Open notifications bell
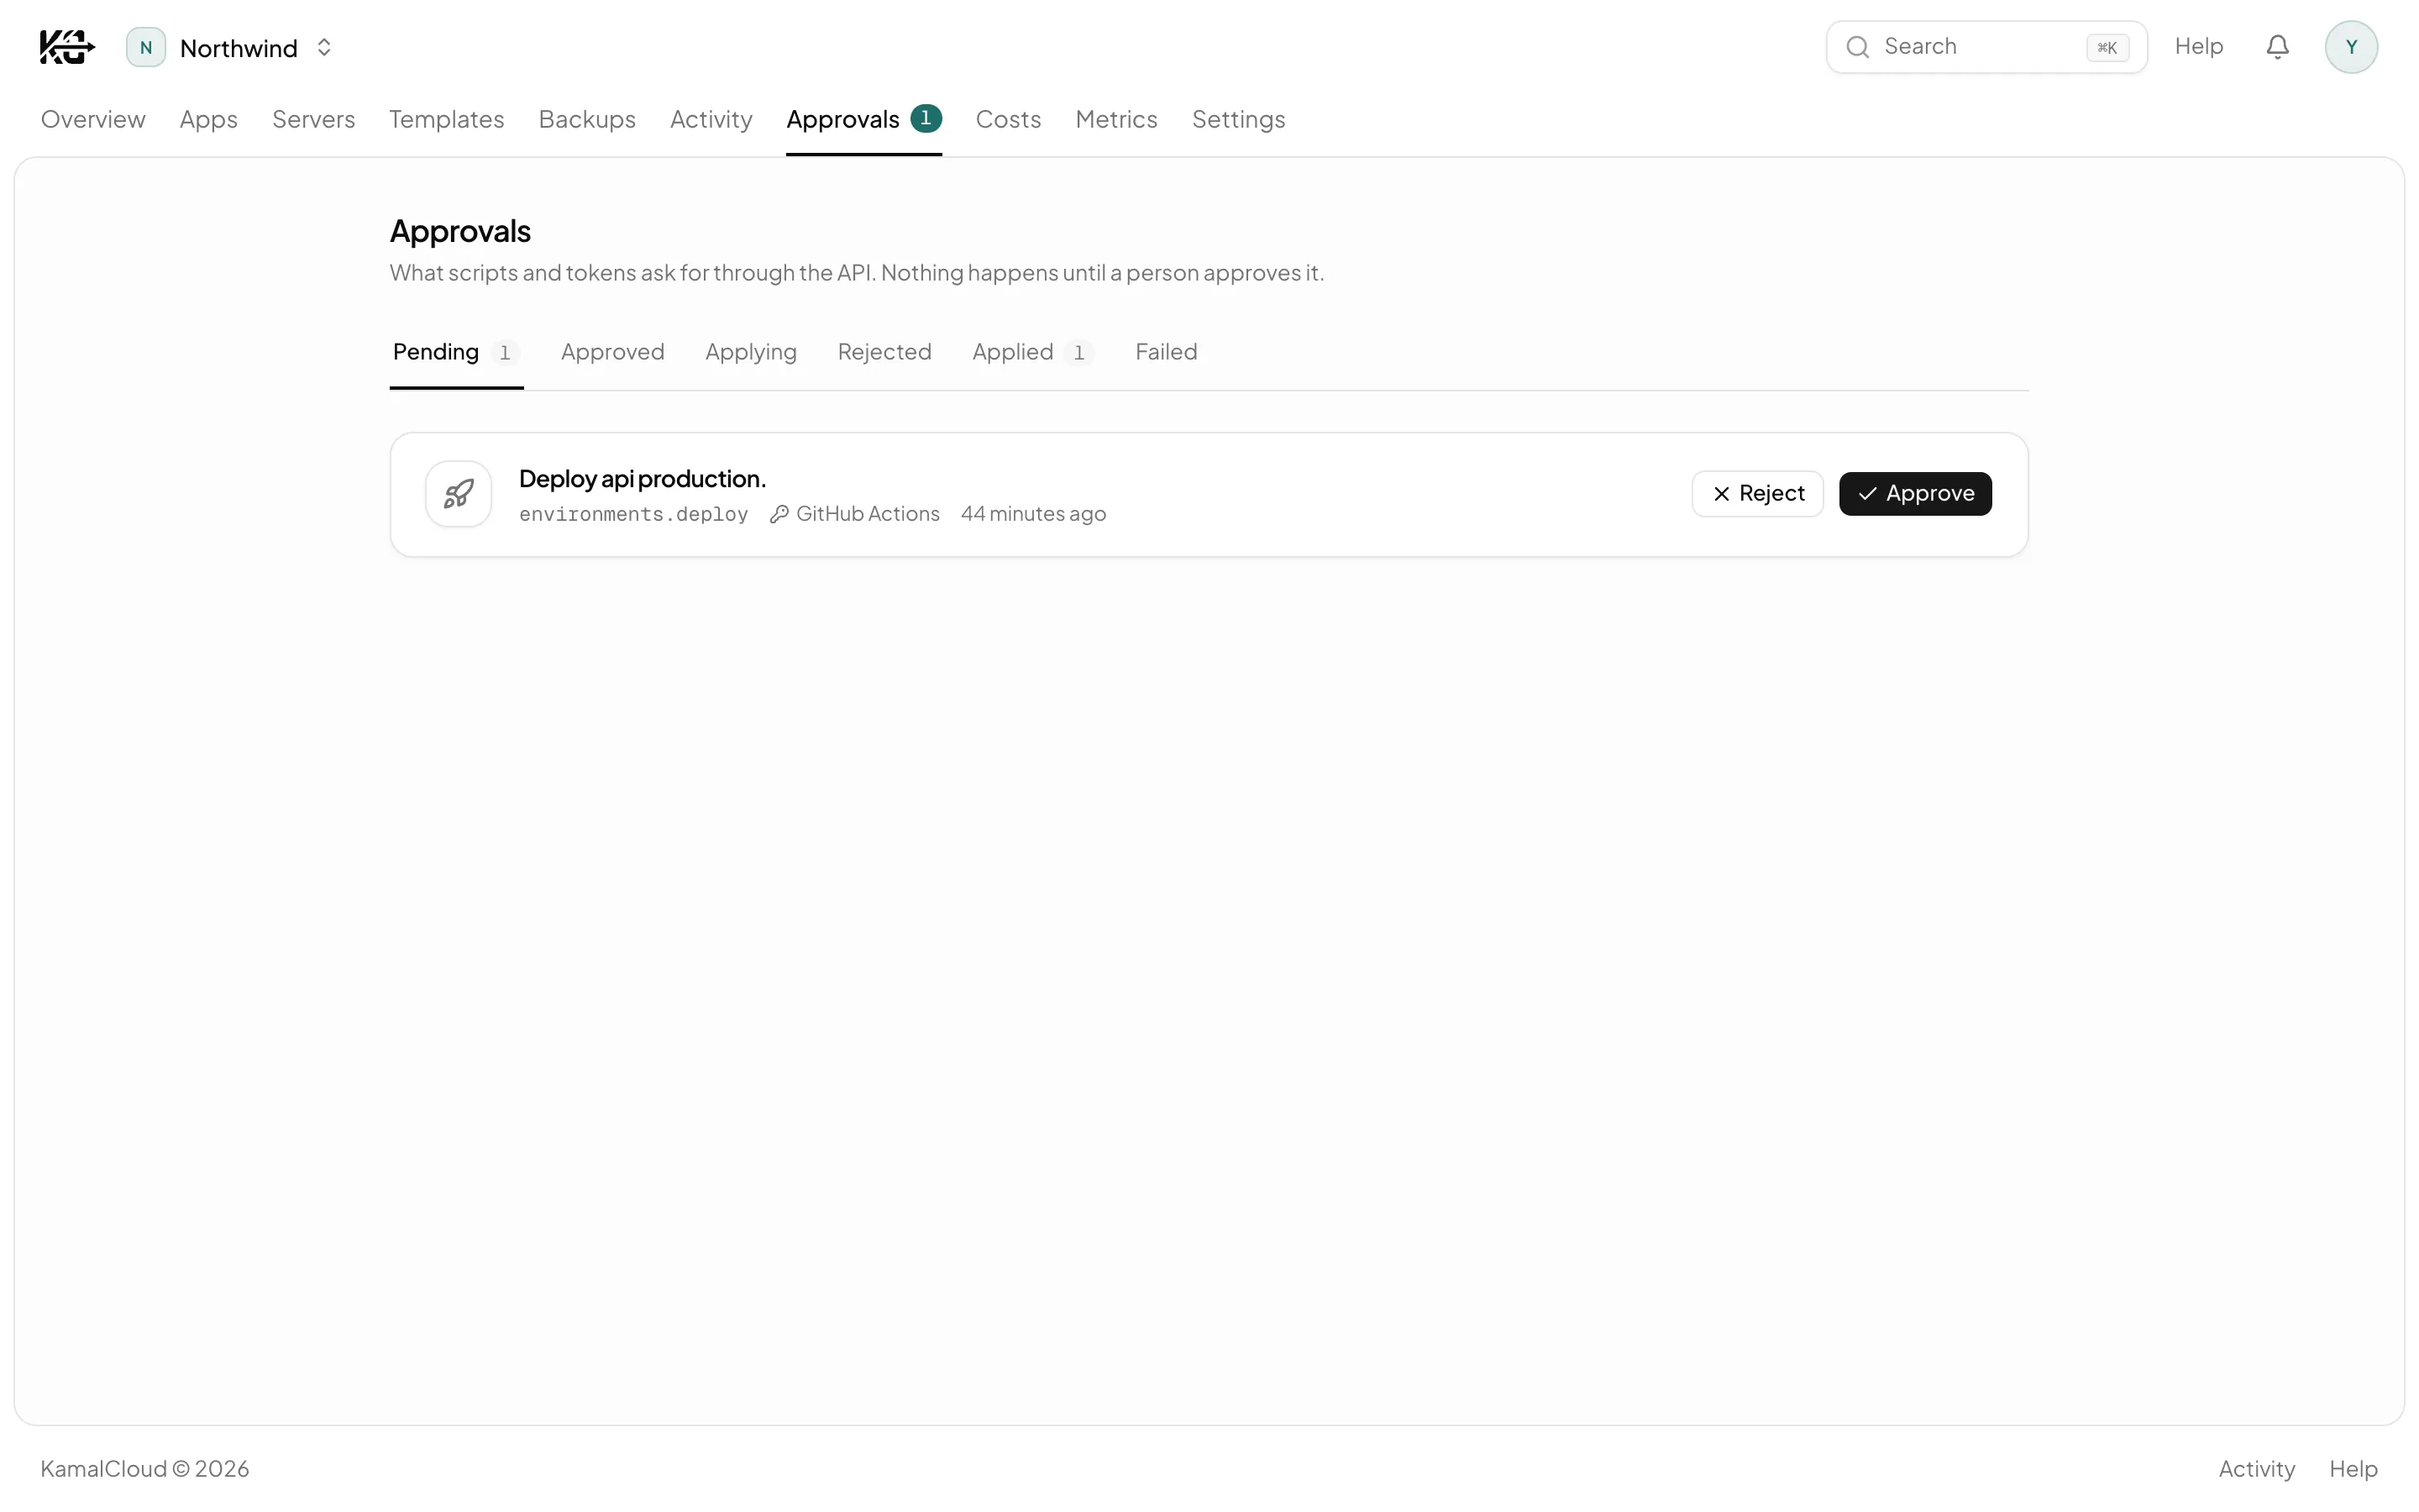Screen dimensions: 2419x1512 click(x=2277, y=47)
